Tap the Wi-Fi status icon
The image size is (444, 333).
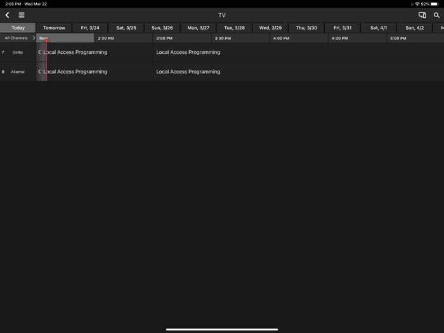click(x=417, y=4)
